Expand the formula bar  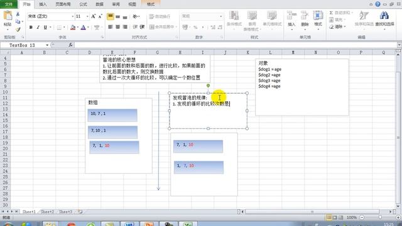(399, 45)
